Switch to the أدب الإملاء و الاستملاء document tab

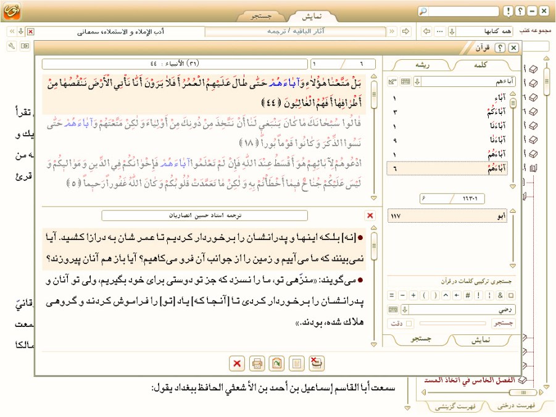[120, 32]
